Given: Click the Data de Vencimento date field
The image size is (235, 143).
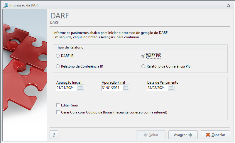Looking at the screenshot, I should pyautogui.click(x=158, y=88).
